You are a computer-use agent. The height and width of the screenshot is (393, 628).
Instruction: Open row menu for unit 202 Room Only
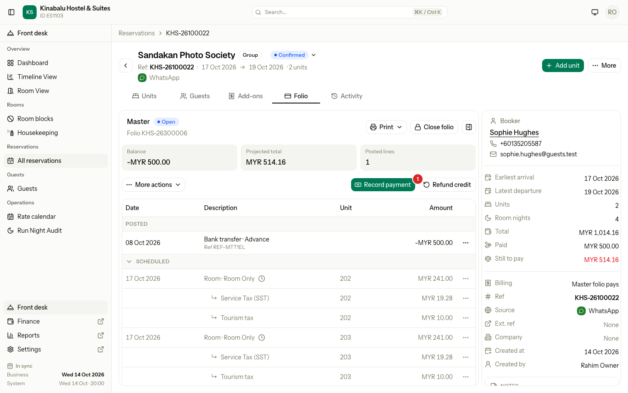click(466, 279)
